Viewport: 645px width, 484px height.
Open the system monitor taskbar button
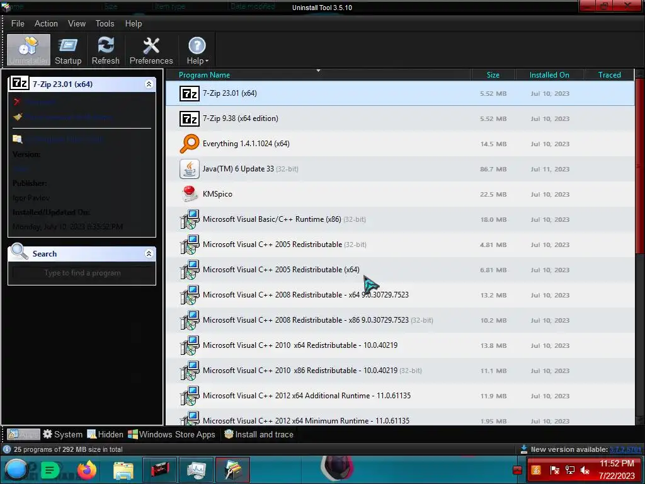coord(197,470)
